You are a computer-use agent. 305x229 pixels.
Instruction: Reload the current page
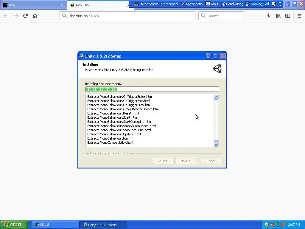pyautogui.click(x=25, y=16)
